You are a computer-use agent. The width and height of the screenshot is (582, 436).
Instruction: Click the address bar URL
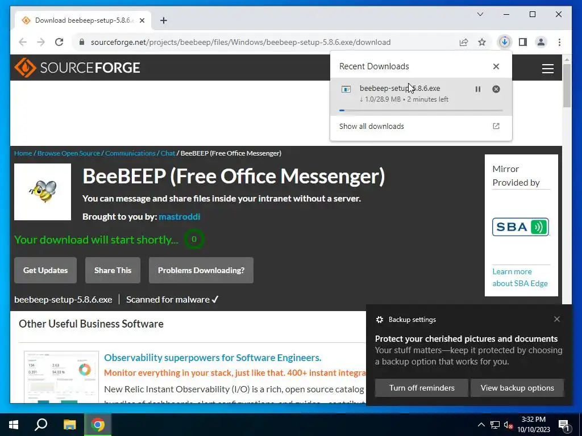click(x=240, y=42)
